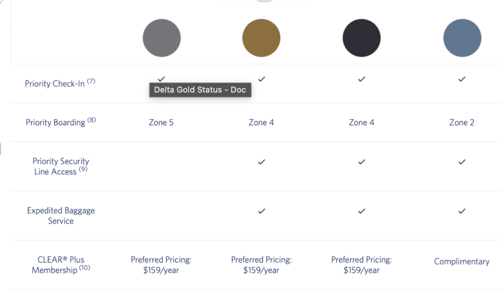
Task: Click the blue-gray circle medallion swatch
Action: click(x=462, y=38)
